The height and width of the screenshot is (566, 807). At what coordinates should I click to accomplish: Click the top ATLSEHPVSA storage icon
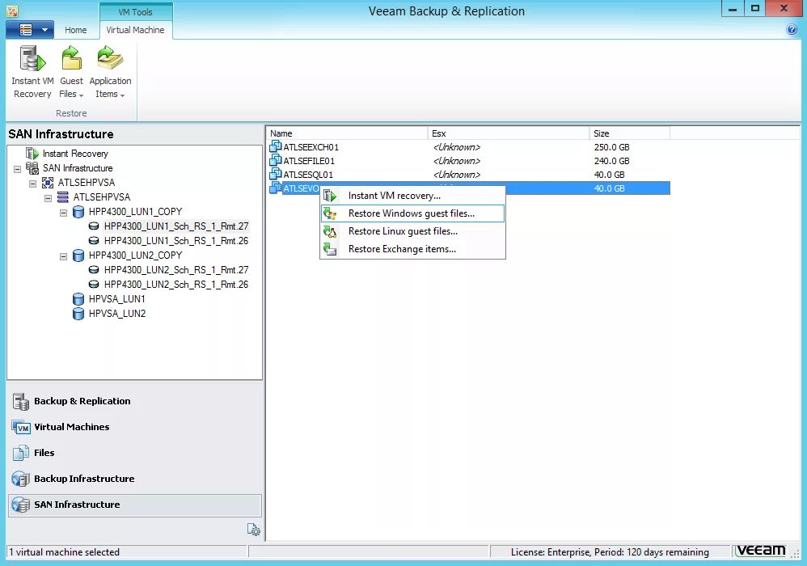[48, 183]
